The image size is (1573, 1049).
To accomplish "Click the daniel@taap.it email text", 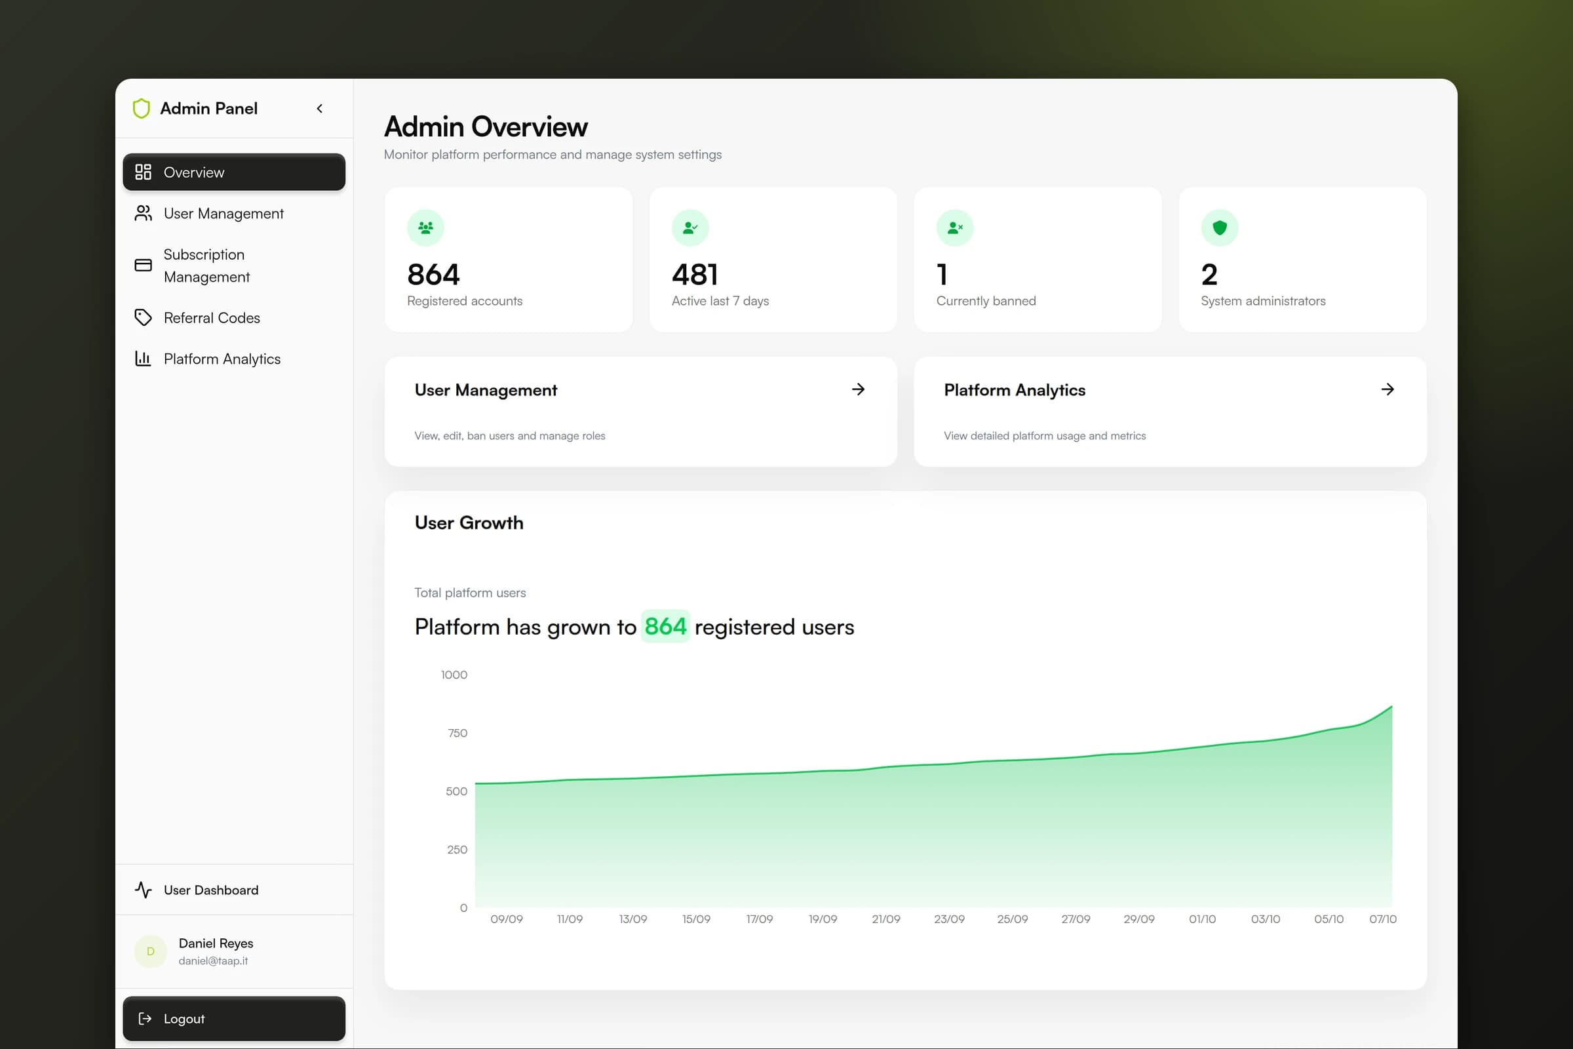I will tap(214, 960).
